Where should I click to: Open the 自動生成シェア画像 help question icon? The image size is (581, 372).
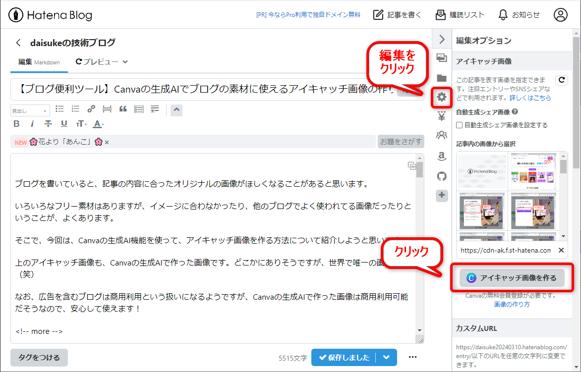click(515, 111)
